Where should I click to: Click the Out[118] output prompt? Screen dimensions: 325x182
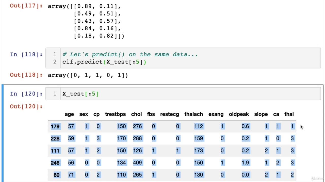(26, 75)
